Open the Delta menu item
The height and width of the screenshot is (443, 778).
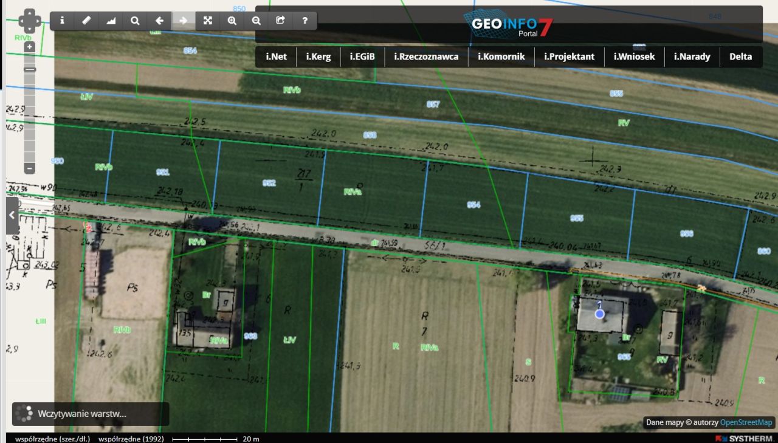pyautogui.click(x=741, y=57)
